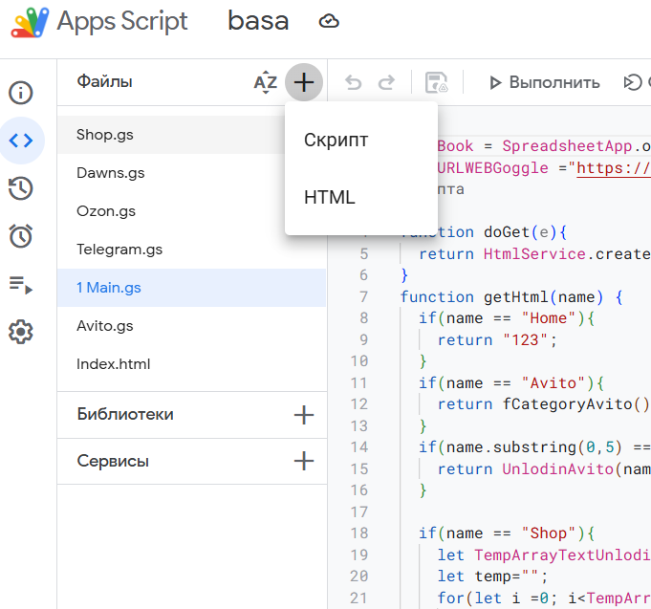
Task: Open the Index.html file
Action: [x=191, y=364]
